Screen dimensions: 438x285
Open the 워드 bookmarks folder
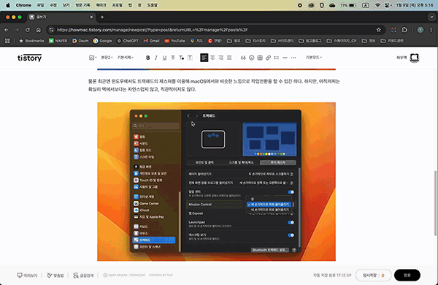click(234, 41)
